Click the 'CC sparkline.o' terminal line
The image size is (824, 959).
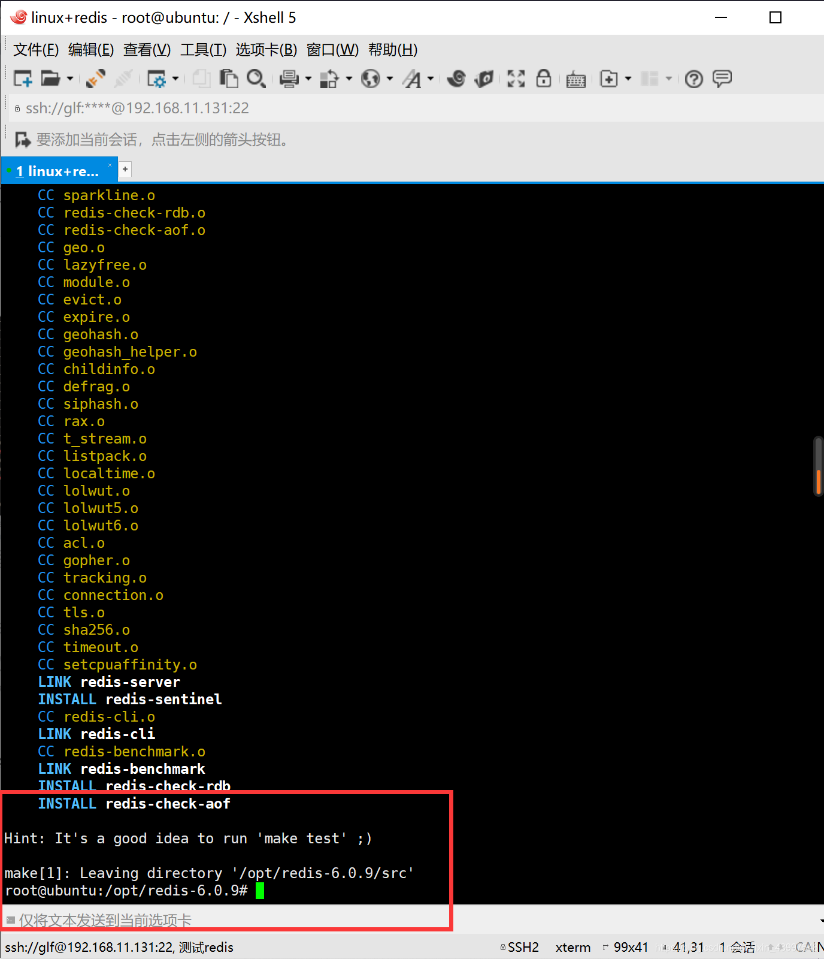pyautogui.click(x=96, y=195)
